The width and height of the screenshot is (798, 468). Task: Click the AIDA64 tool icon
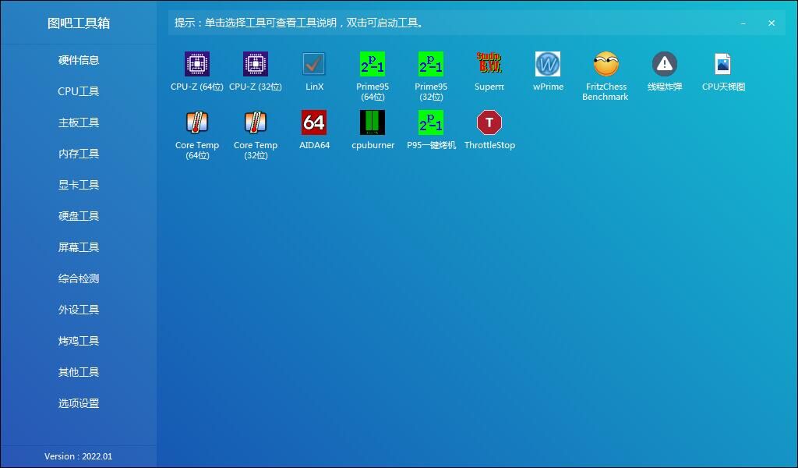(314, 122)
